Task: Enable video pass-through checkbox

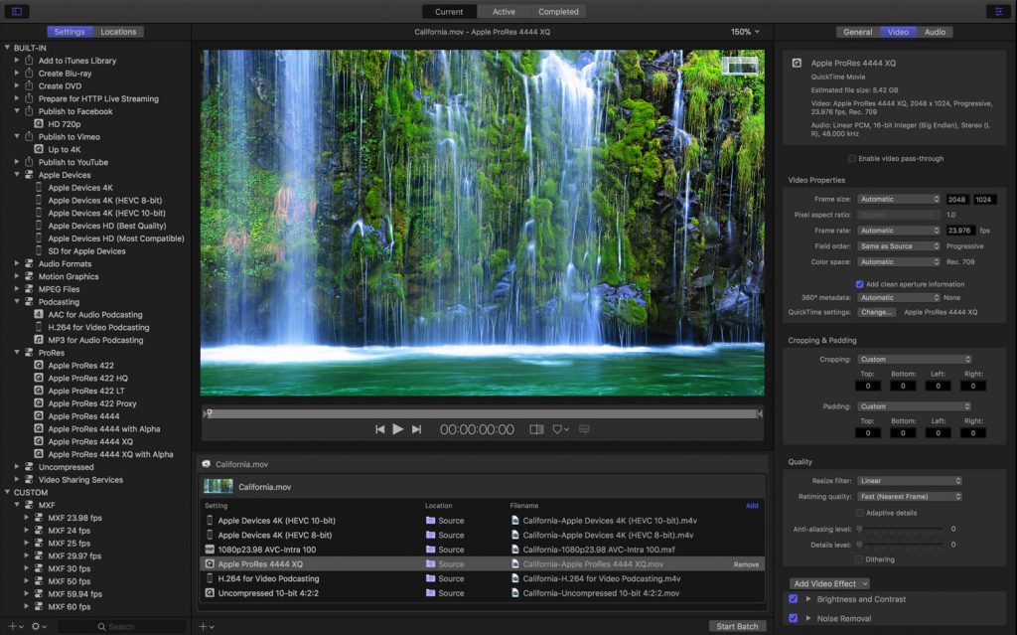Action: pos(852,159)
